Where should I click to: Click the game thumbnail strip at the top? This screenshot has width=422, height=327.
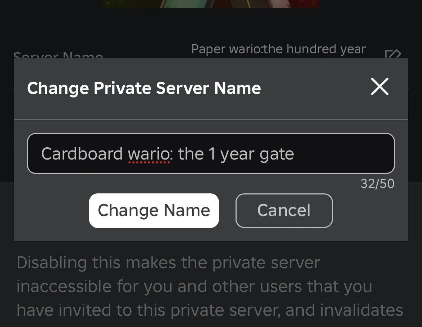click(211, 4)
